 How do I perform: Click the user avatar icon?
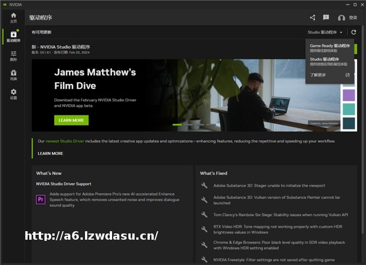coord(341,18)
